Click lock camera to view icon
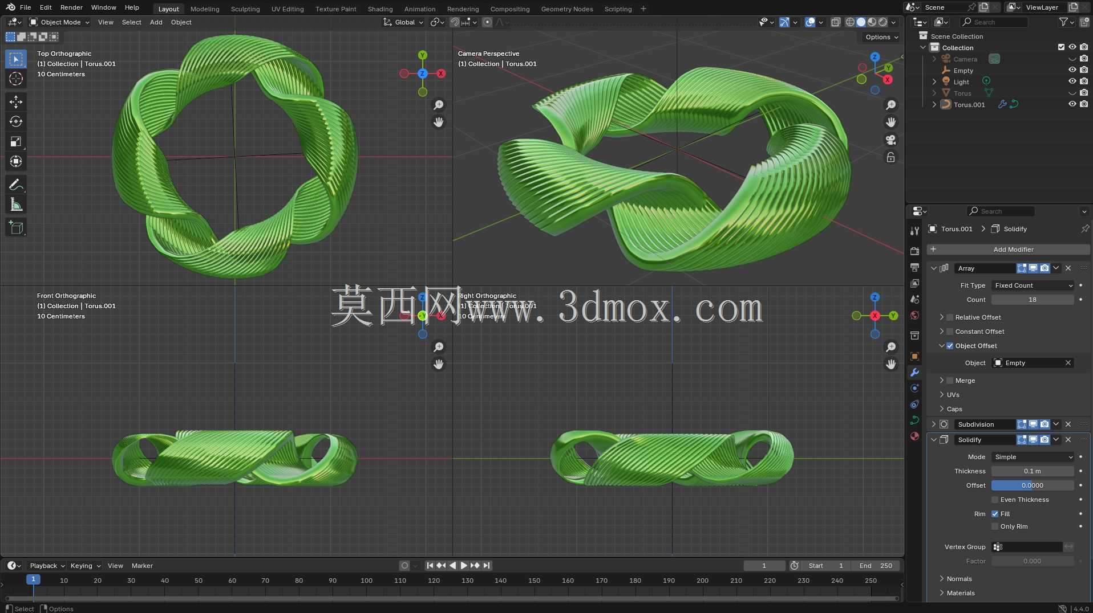 coord(890,157)
